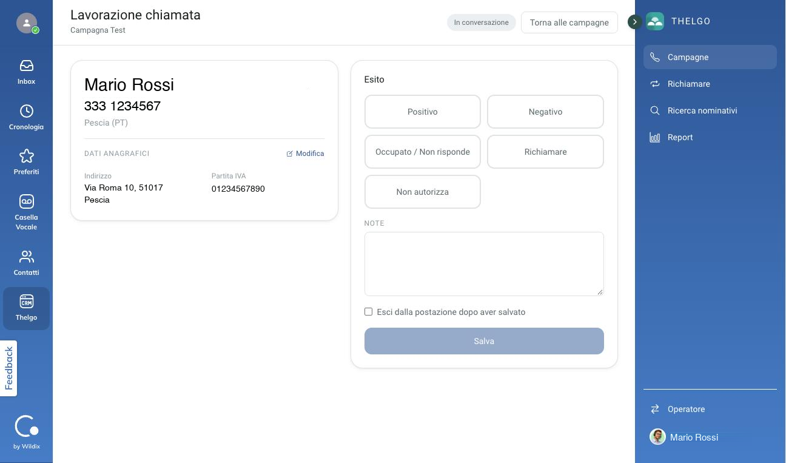Click the Ricerca nominativi magnifier icon
The width and height of the screenshot is (786, 463).
pos(655,110)
